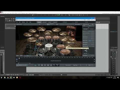
Task: Click the search icon in DAW toolbar
Action: coord(33,15)
